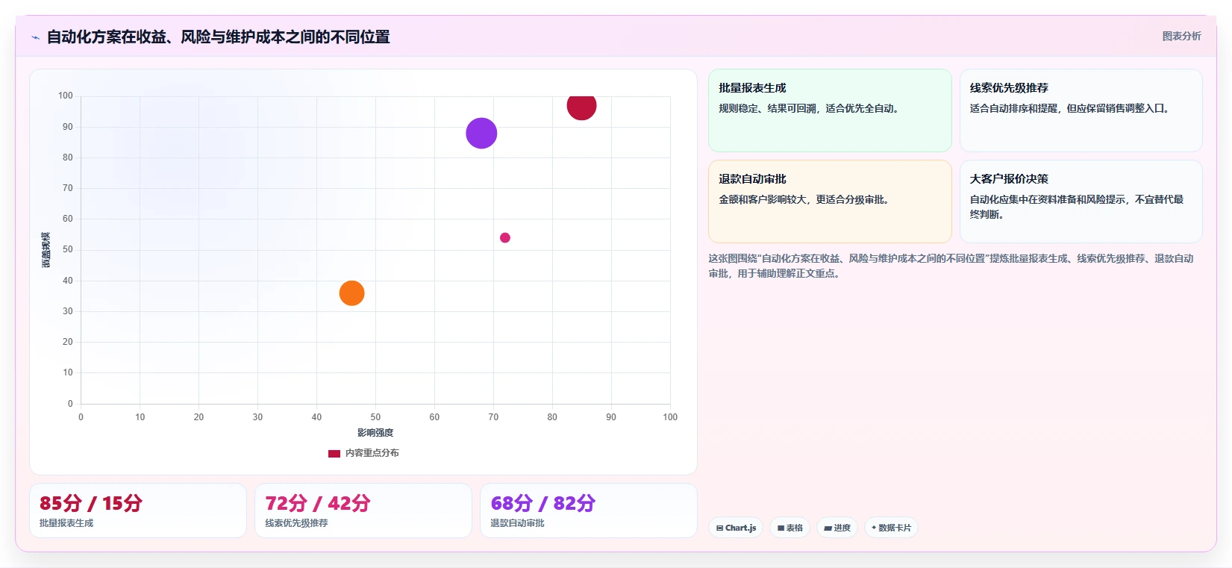Image resolution: width=1232 pixels, height=568 pixels.
Task: Click the 线索优先级推荐 label under 72分
Action: click(x=296, y=523)
